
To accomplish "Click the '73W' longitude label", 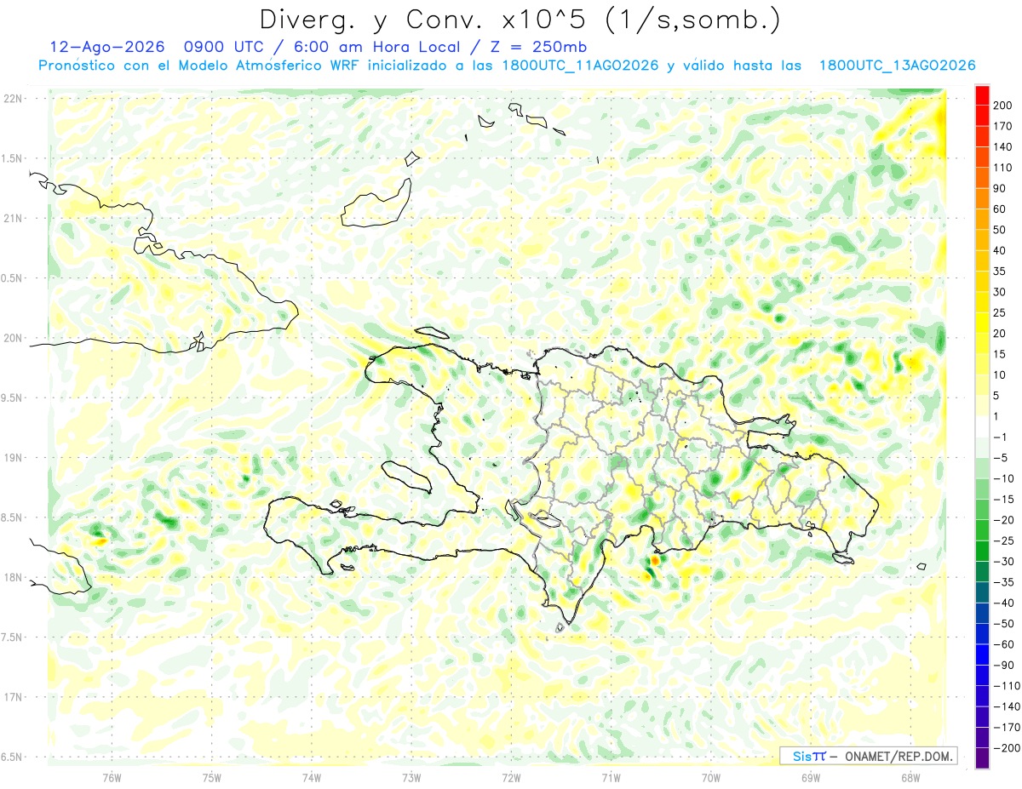I will 411,778.
